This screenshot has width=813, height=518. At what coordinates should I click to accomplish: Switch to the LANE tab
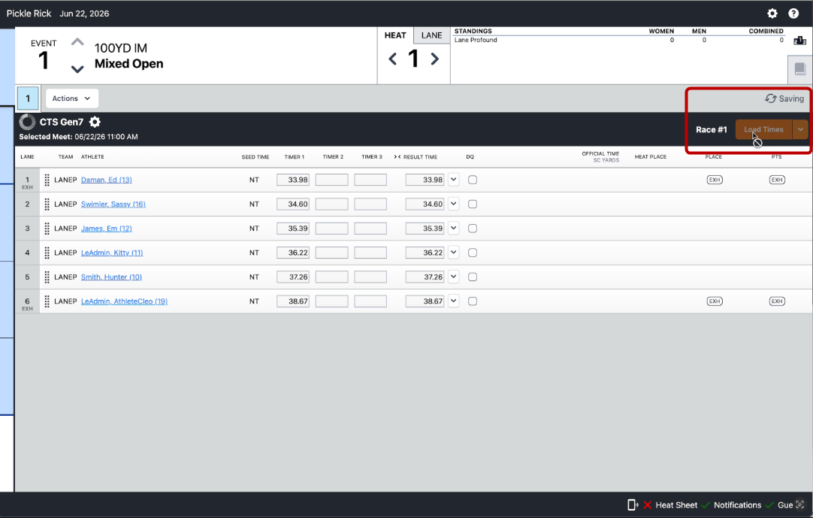tap(431, 35)
